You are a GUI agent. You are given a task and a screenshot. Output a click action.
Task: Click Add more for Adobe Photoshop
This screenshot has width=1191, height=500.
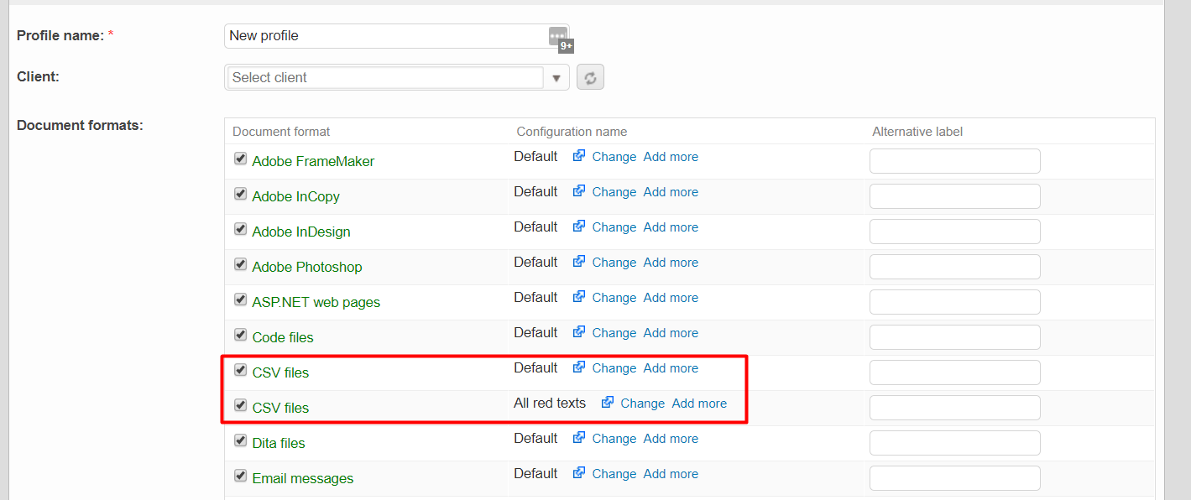[670, 263]
